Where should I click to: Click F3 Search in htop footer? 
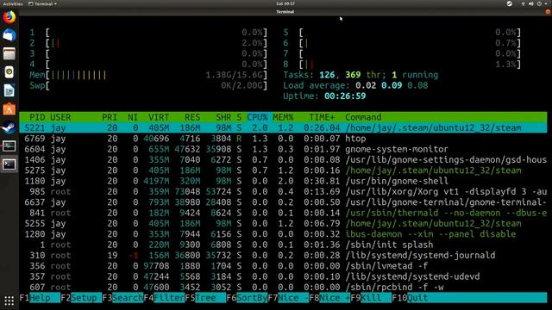tap(122, 298)
